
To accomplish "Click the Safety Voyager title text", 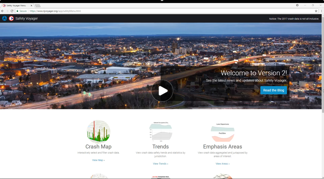I will click(27, 18).
